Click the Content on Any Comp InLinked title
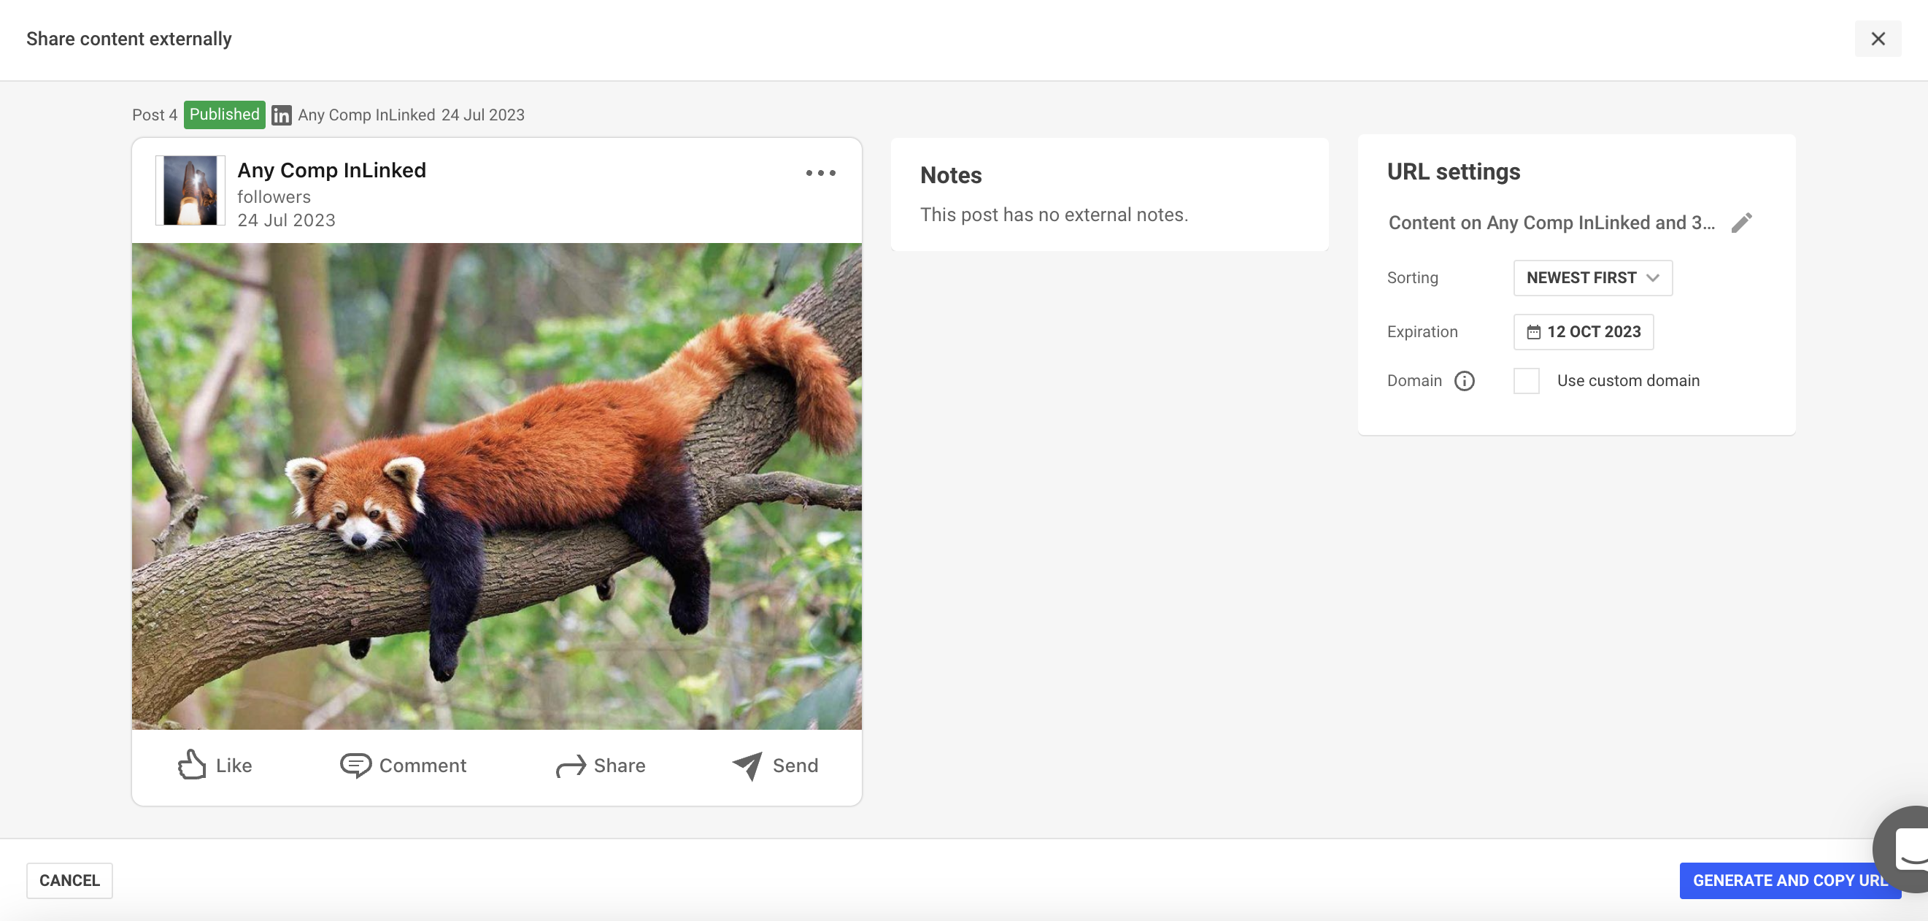The image size is (1928, 921). [1551, 223]
